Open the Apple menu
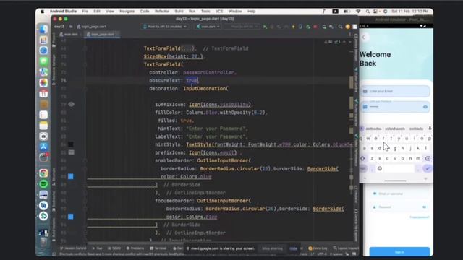 pyautogui.click(x=42, y=12)
